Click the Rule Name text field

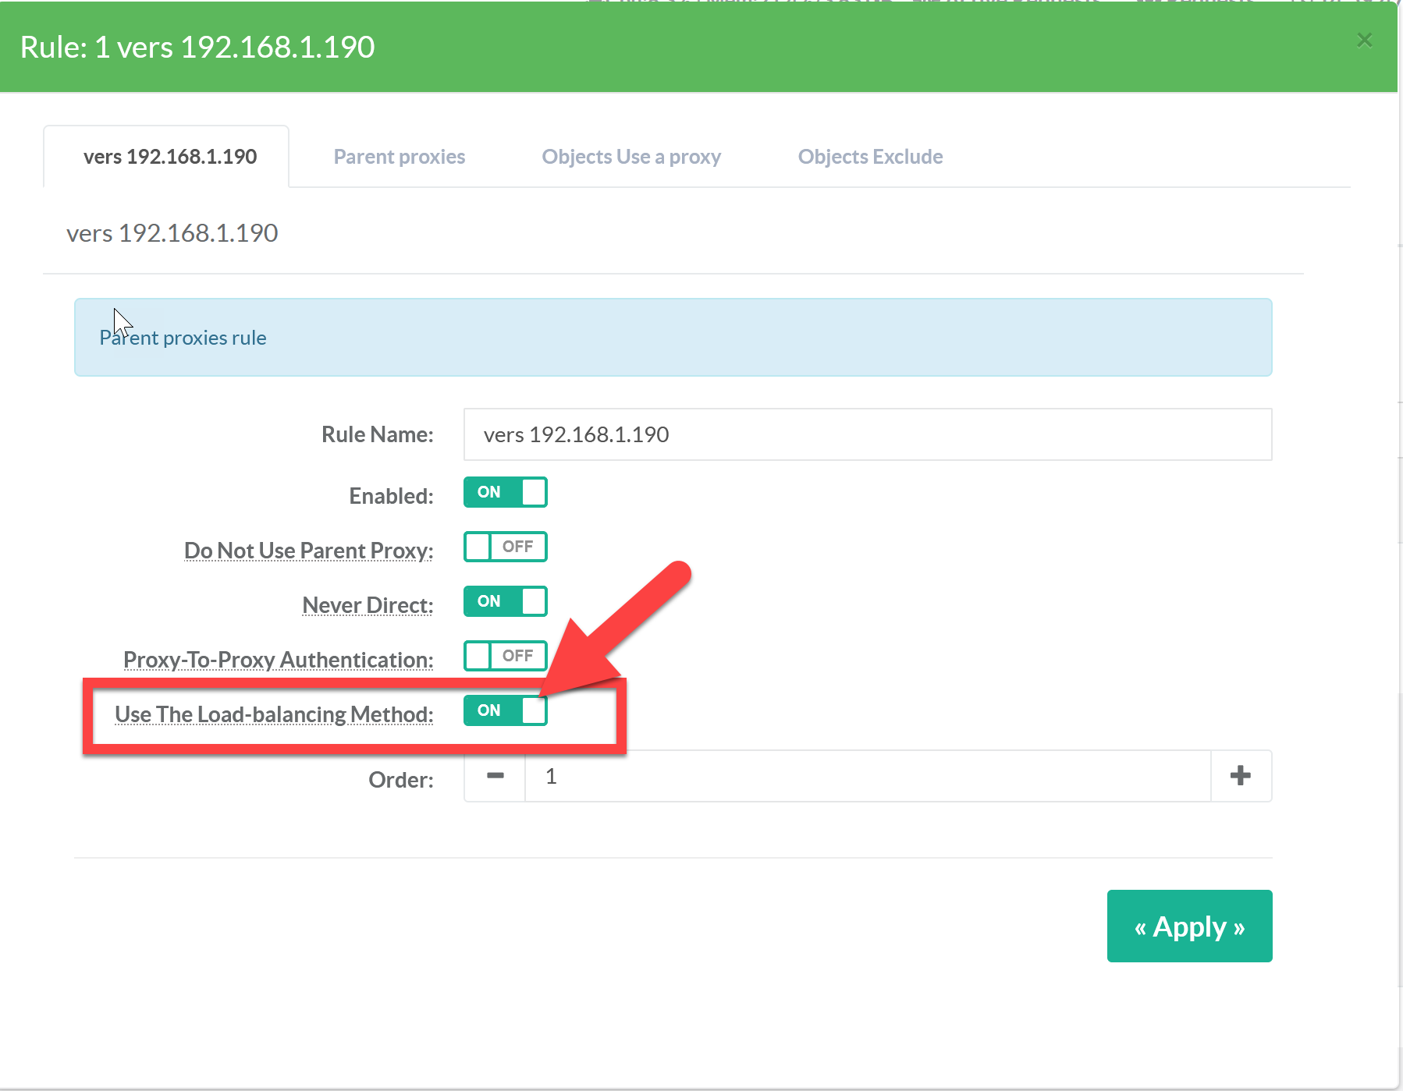[867, 434]
